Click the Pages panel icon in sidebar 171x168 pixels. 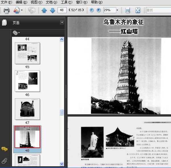pyautogui.click(x=4, y=23)
